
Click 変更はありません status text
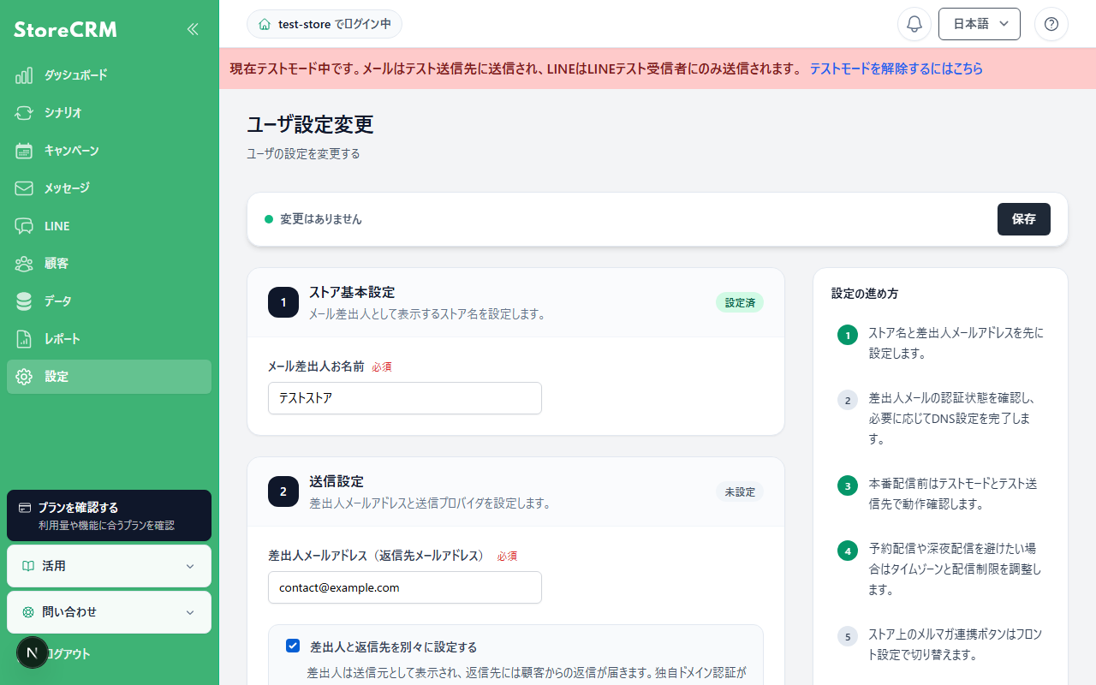(321, 219)
